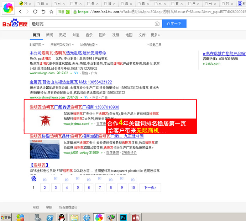Image resolution: width=246 pixels, height=221 pixels.
Task: Open arrow menu beside www.jc001.cn/tag-31860/
Action: [x=102, y=153]
